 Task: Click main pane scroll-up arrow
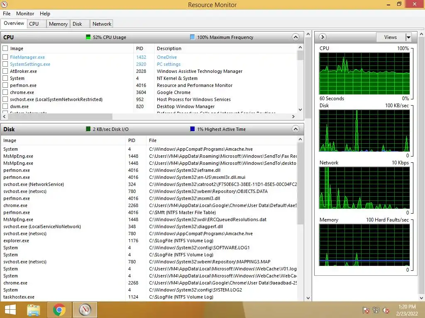(308, 34)
